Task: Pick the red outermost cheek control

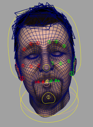Action: [x=23, y=66]
